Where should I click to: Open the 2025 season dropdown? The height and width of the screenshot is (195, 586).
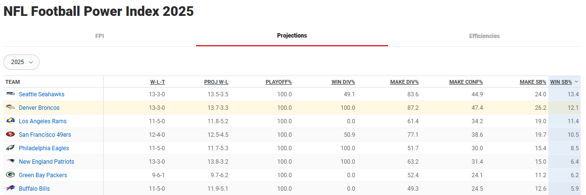tap(21, 62)
